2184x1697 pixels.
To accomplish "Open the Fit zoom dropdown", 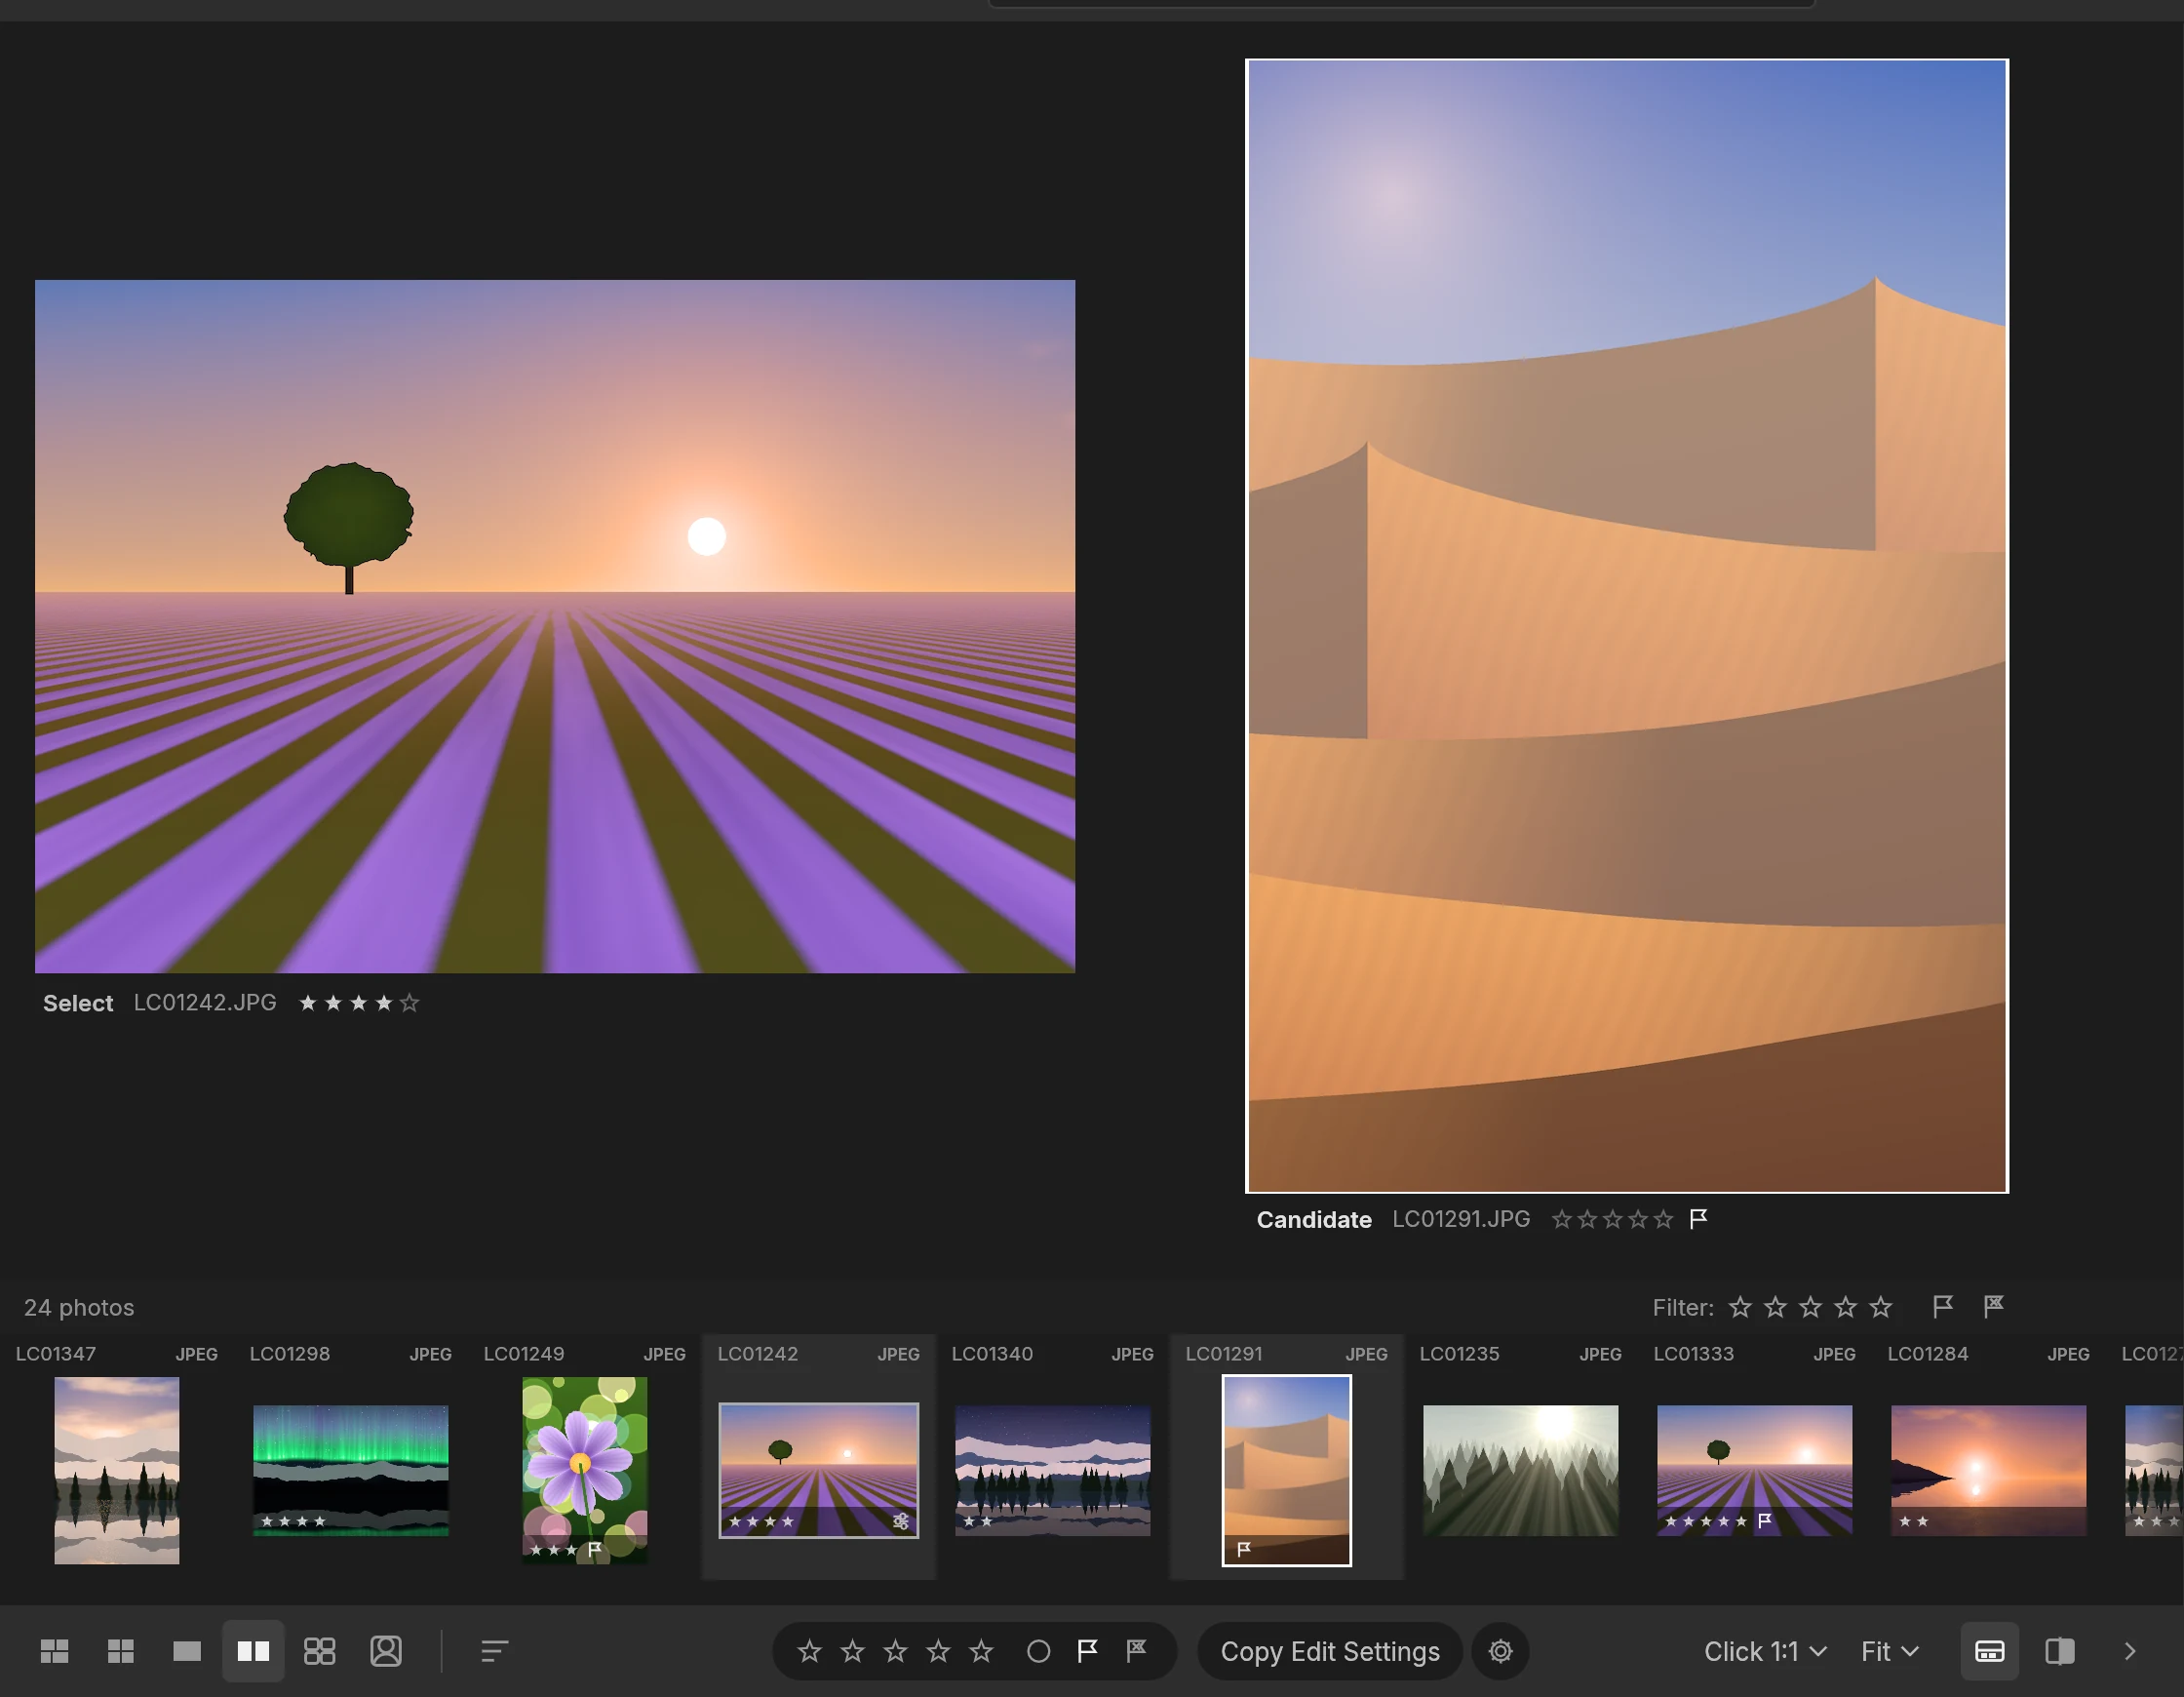I will coord(1889,1651).
